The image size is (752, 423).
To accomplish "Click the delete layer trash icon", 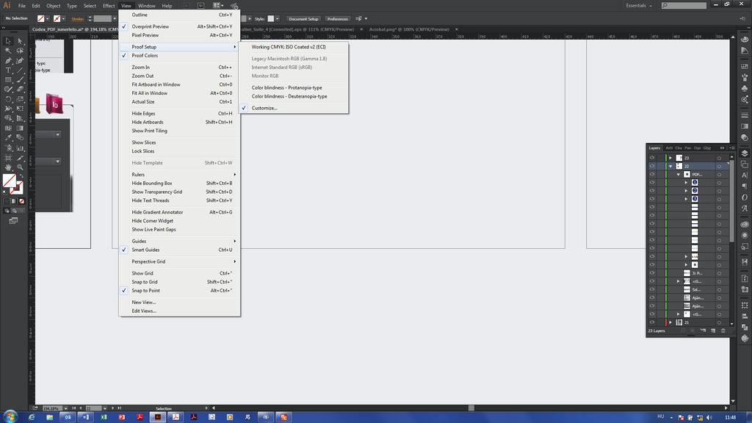I will coord(723,331).
